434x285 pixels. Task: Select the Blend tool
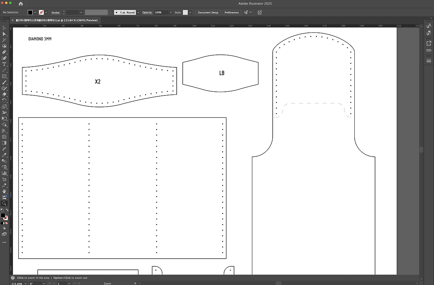(4, 161)
